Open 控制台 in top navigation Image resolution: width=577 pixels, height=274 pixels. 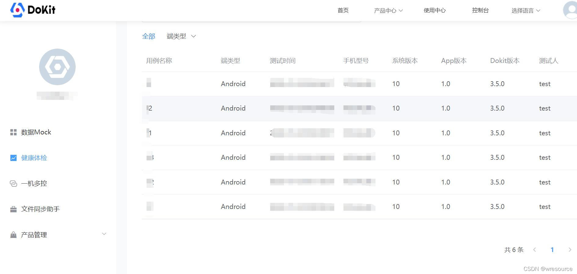(481, 10)
